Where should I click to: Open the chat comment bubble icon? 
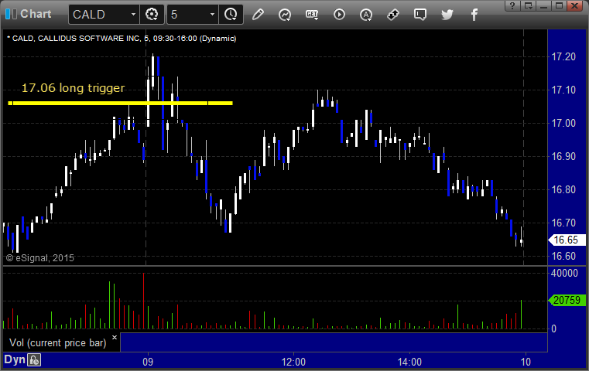(420, 15)
